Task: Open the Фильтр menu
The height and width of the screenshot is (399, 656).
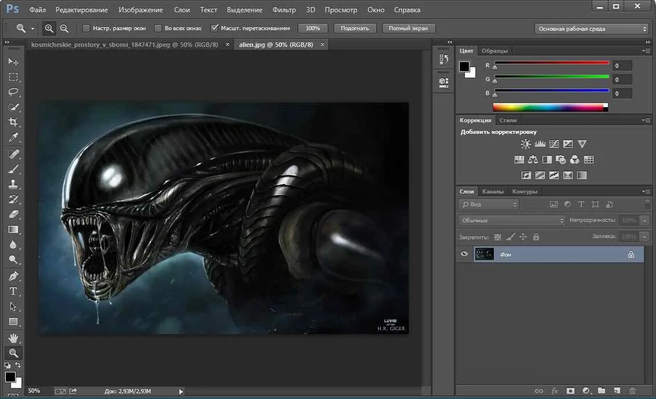Action: tap(284, 10)
